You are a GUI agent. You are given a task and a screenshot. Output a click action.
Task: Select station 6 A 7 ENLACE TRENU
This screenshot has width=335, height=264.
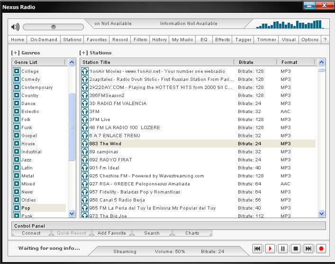coord(198,136)
